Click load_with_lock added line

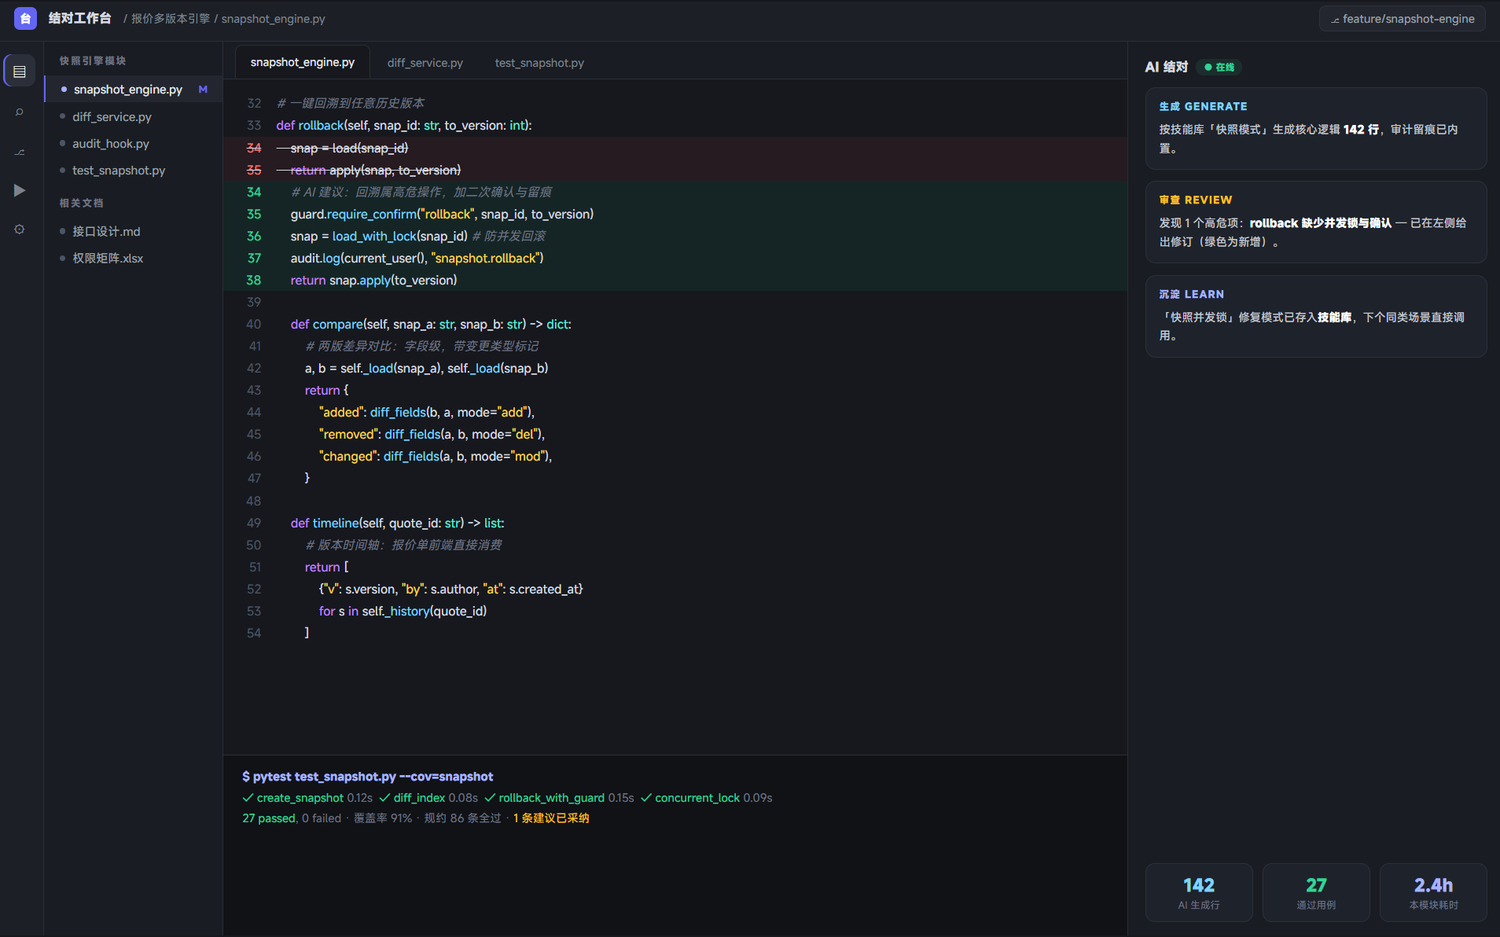675,236
